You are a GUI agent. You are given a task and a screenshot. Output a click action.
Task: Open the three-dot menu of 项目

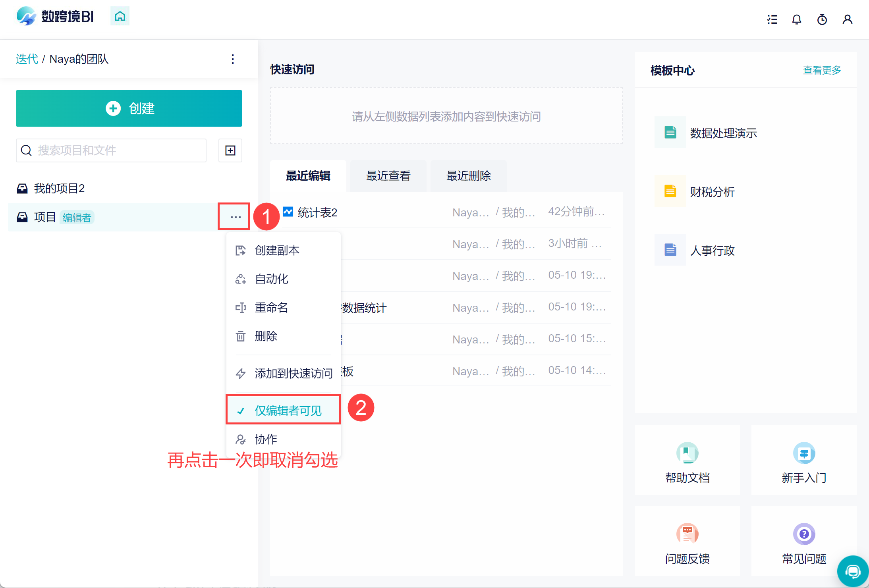[236, 217]
